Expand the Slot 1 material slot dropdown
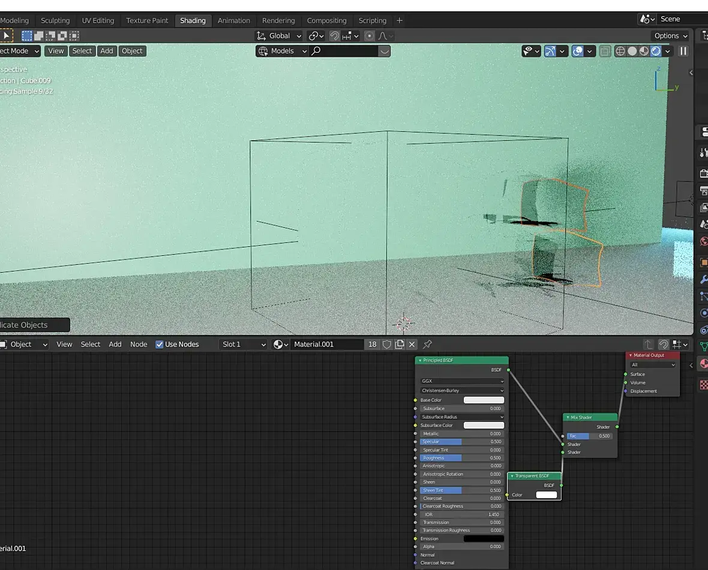 [x=243, y=345]
